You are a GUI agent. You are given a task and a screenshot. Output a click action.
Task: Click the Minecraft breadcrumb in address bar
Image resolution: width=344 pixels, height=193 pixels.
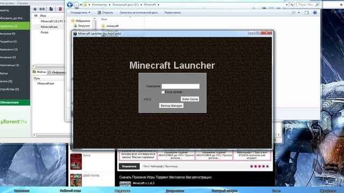(149, 5)
